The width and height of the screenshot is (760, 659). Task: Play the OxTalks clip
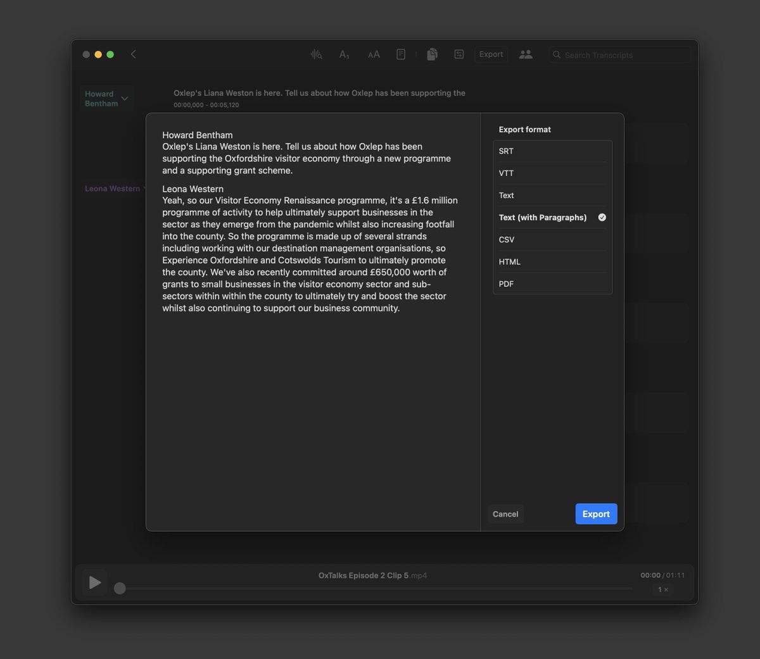pos(95,582)
